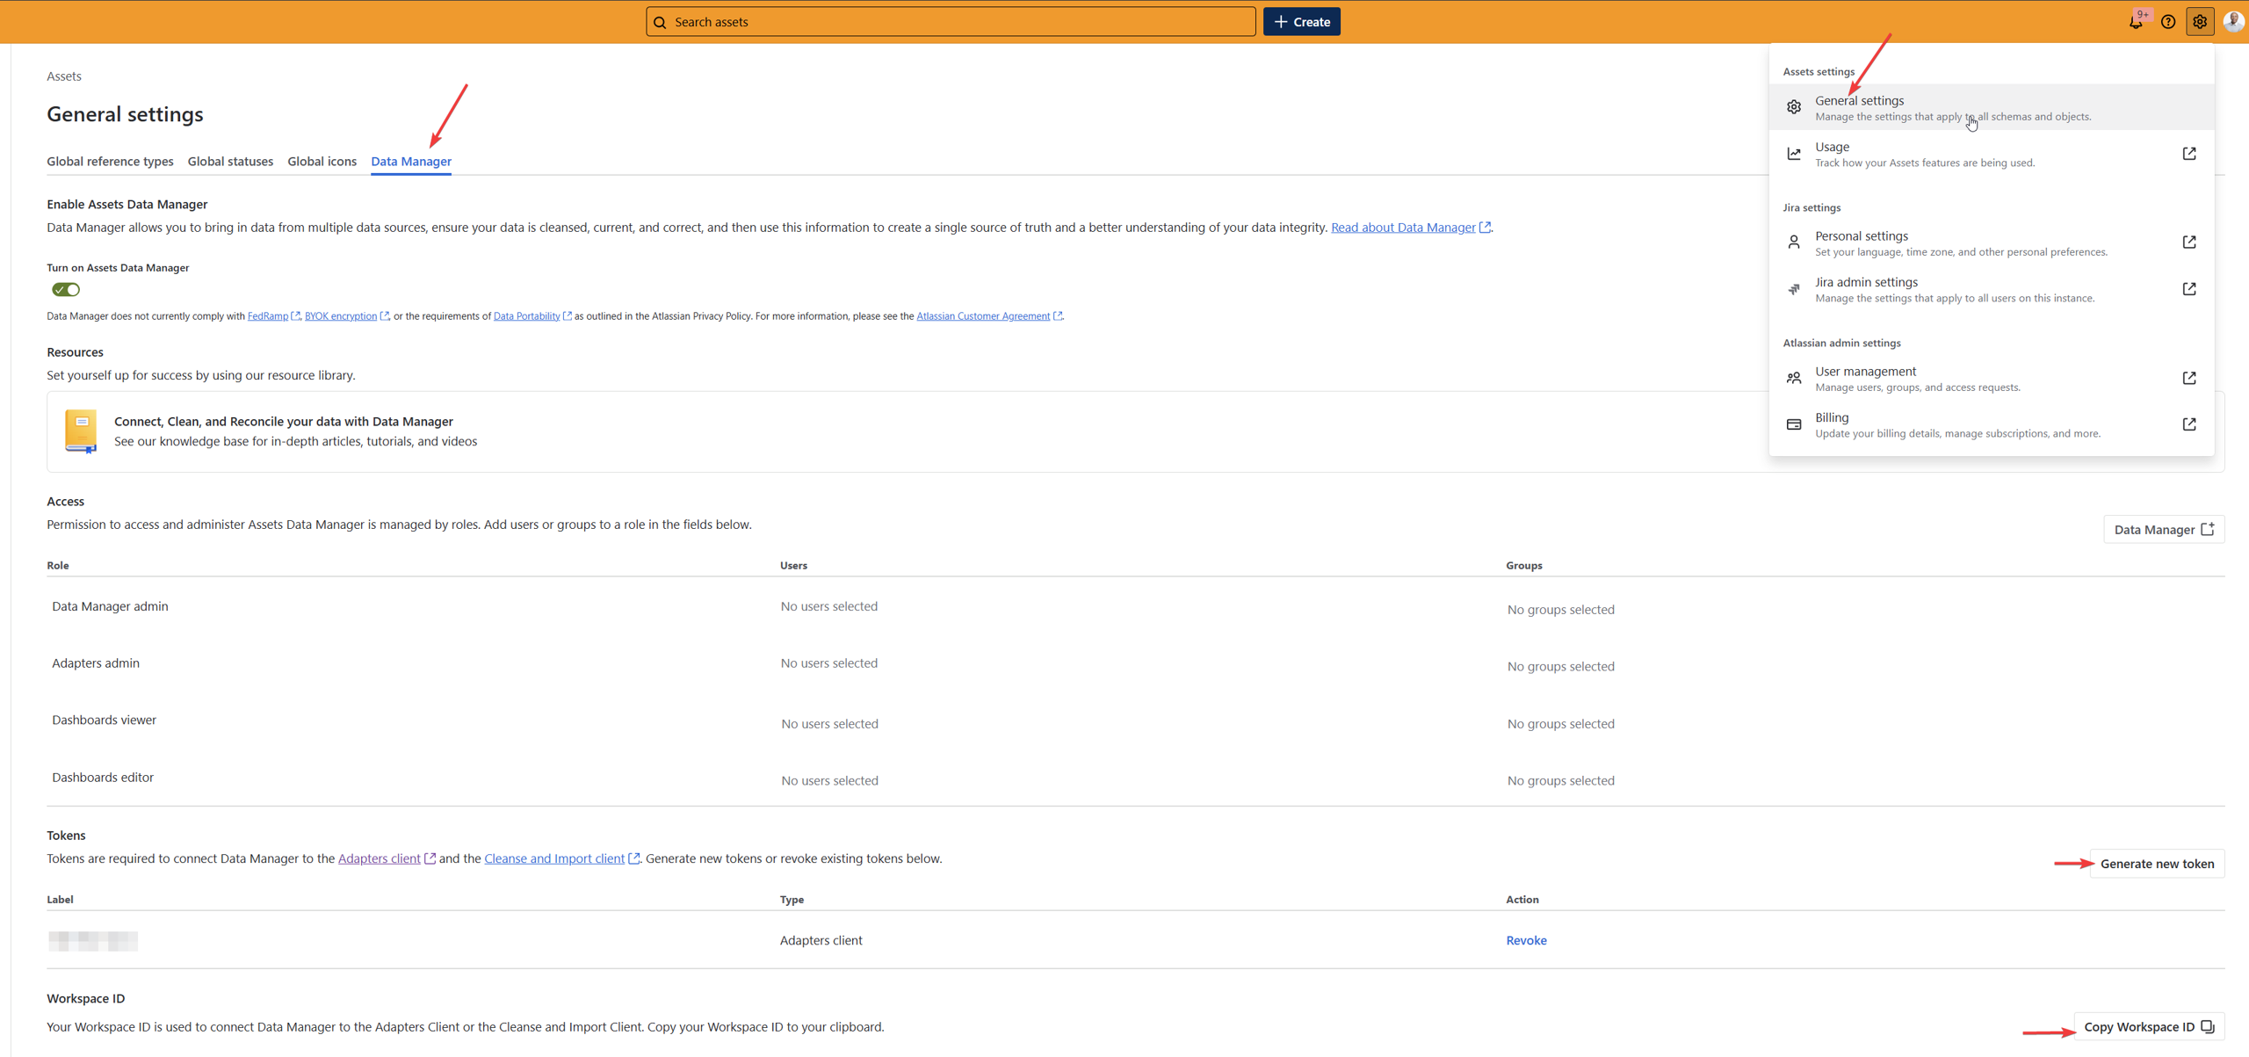Open Dashboards viewer users selector
The width and height of the screenshot is (2249, 1057).
pyautogui.click(x=828, y=724)
